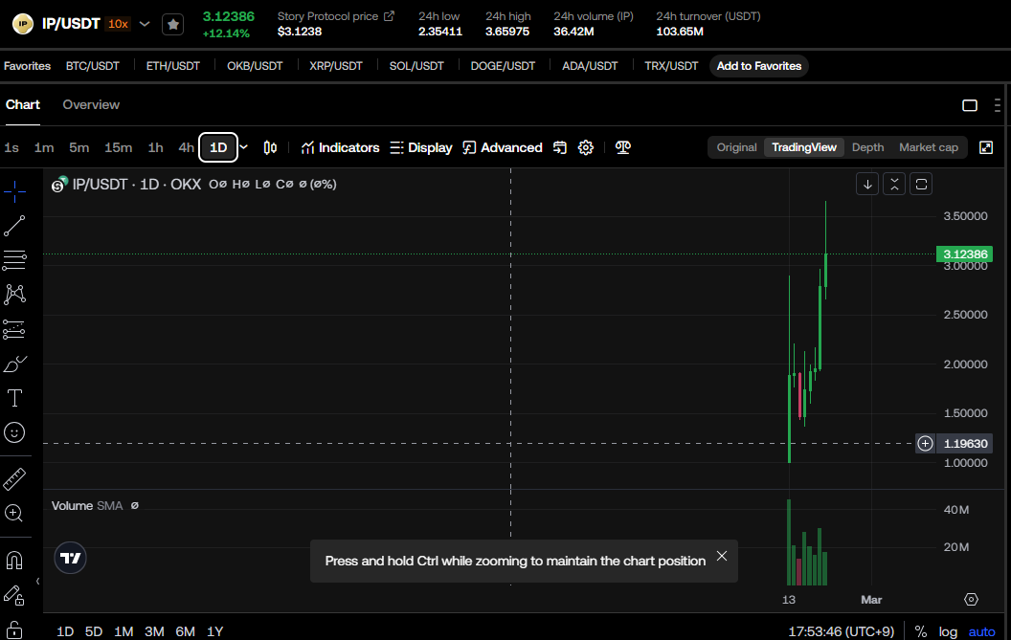Click the panel layout rectangle icon
Screen dimensions: 1011x640
[970, 105]
